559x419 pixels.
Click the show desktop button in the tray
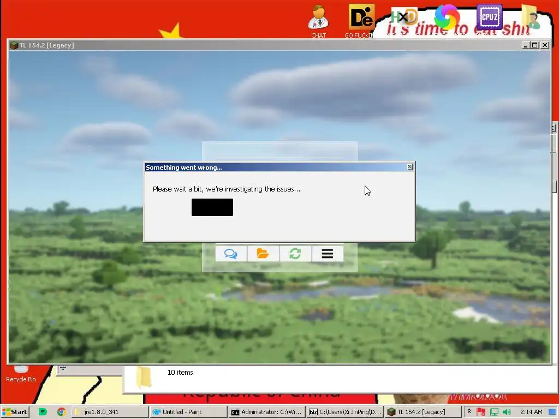tap(552, 412)
